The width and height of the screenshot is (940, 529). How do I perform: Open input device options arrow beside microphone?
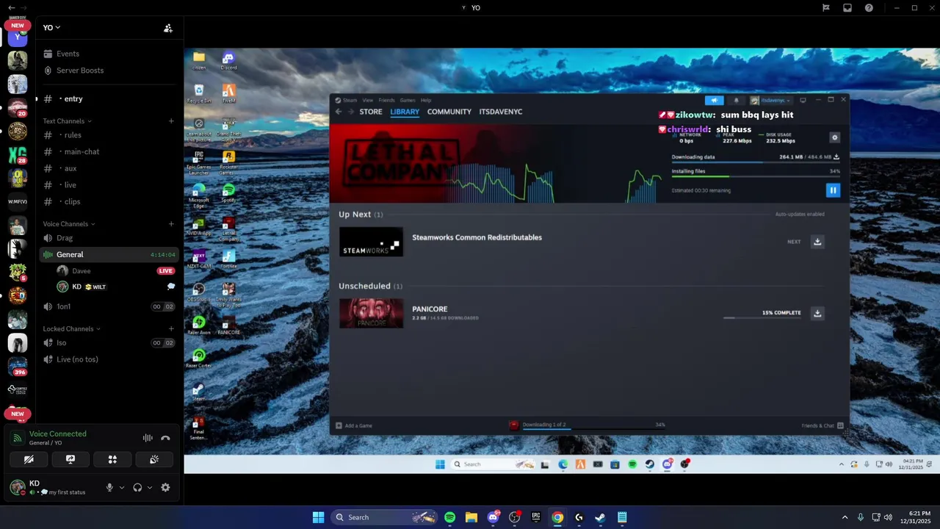click(122, 487)
